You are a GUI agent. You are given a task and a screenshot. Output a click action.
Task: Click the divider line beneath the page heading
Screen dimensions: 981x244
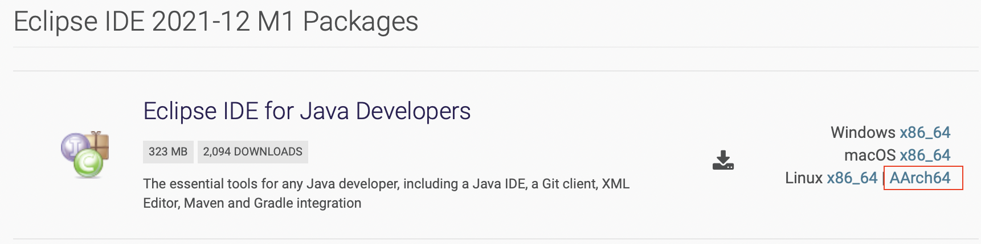(x=496, y=47)
